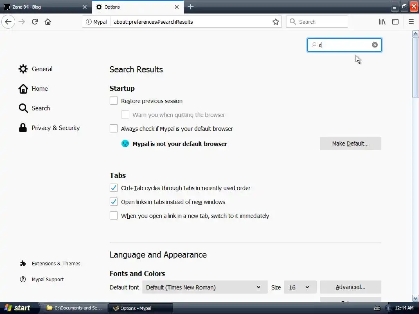
Task: Click the forward arrow navigation button
Action: pos(22,22)
